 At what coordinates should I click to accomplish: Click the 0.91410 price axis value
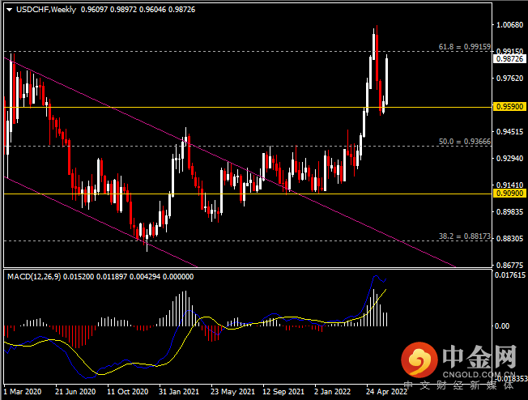point(510,185)
